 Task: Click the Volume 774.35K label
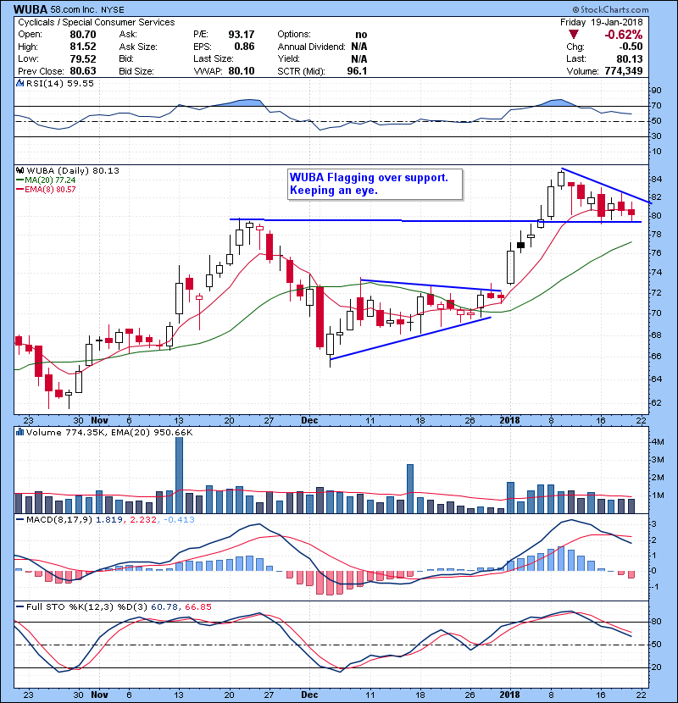[x=66, y=432]
